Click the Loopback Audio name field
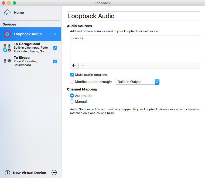 pos(133,16)
